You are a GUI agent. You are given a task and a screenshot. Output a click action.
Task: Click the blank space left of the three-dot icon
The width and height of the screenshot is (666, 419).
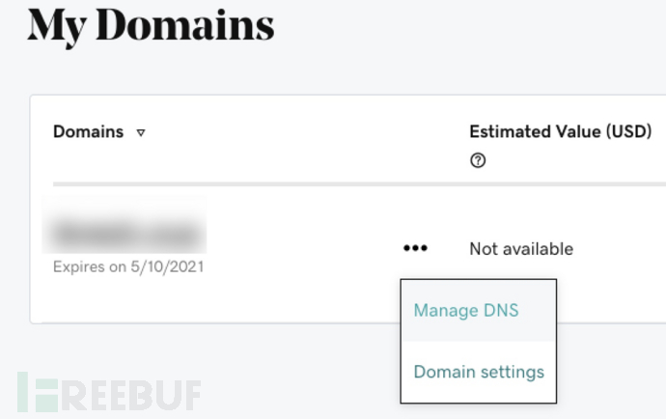[304, 248]
